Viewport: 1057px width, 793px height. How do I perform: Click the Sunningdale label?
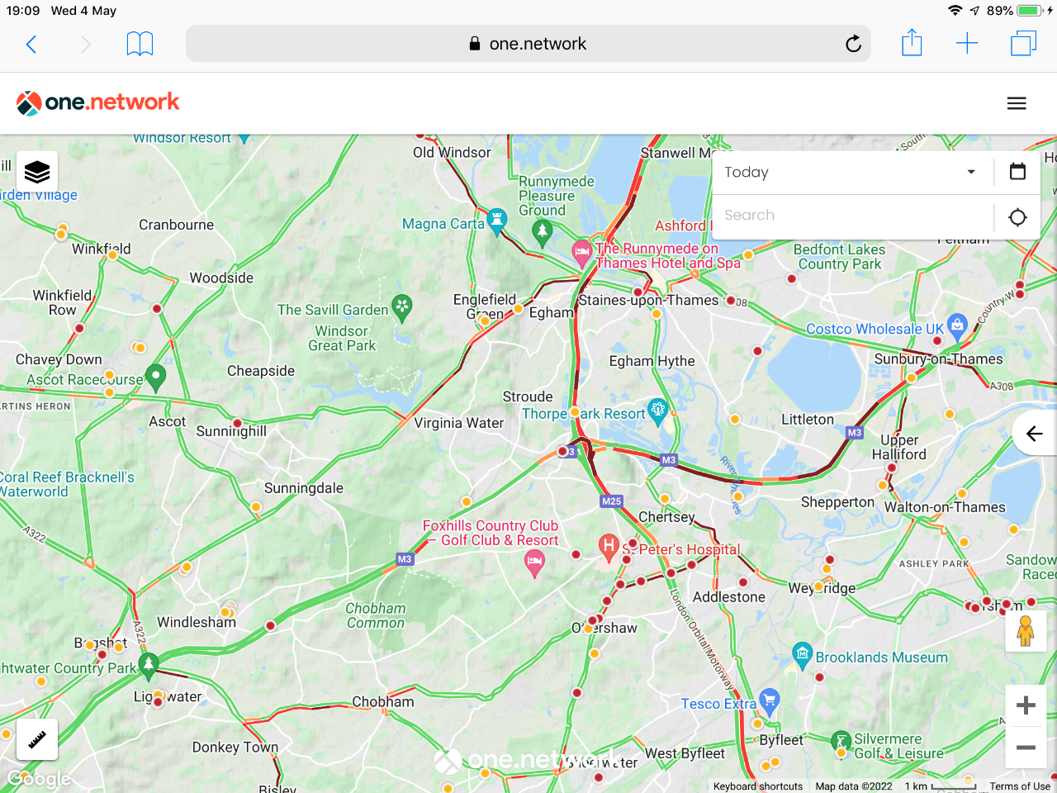pyautogui.click(x=303, y=488)
